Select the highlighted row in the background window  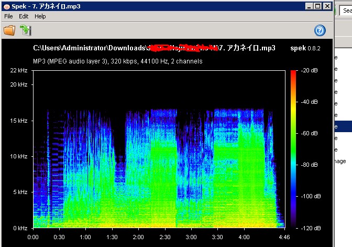(x=343, y=126)
